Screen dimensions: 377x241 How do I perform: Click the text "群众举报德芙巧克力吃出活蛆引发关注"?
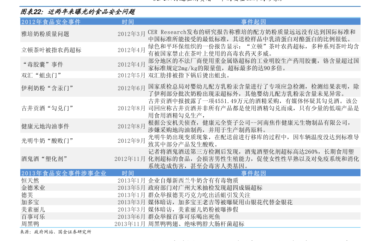[199, 195]
